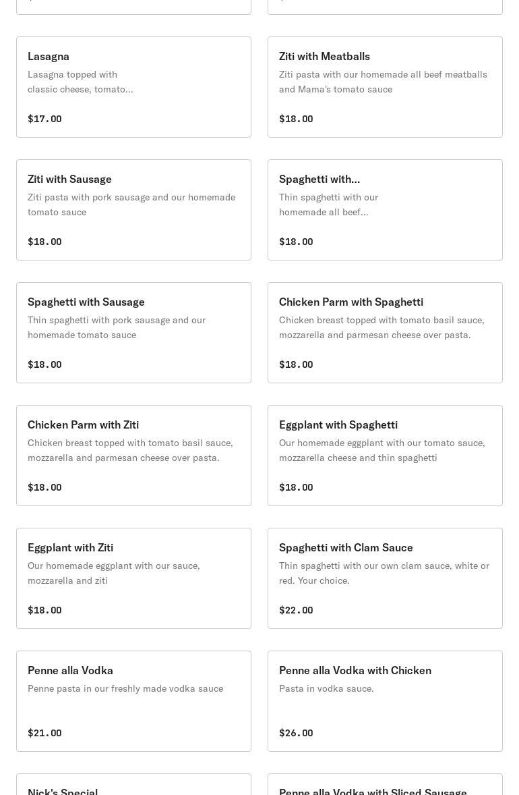Viewport: 519px width, 795px height.
Task: Open the Nick's Special menu item
Action: click(x=133, y=786)
